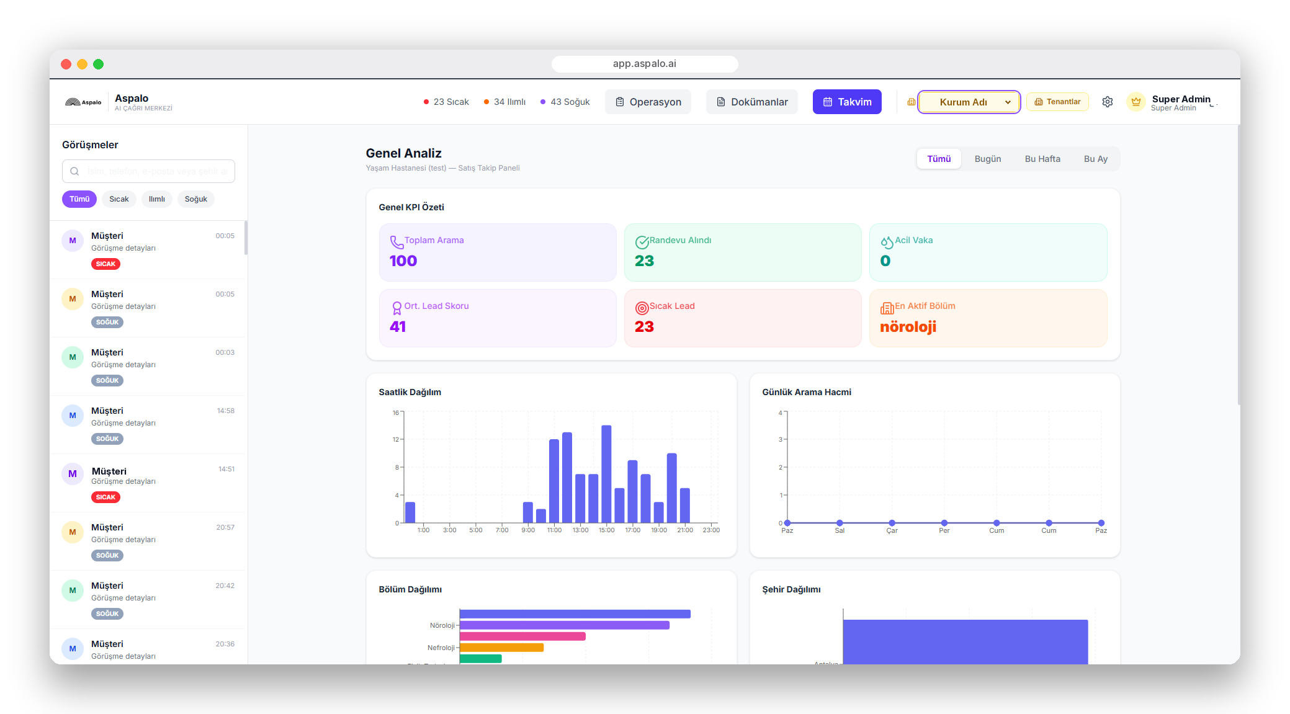Switch to the Bu Hafta tab
The image size is (1290, 714).
coord(1042,159)
